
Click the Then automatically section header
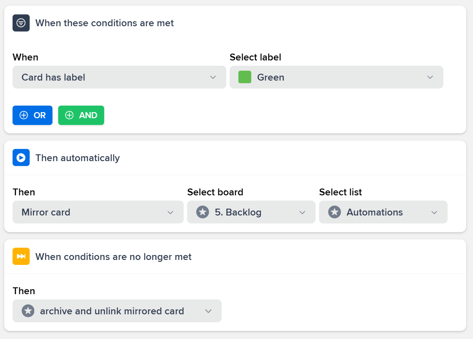point(78,157)
